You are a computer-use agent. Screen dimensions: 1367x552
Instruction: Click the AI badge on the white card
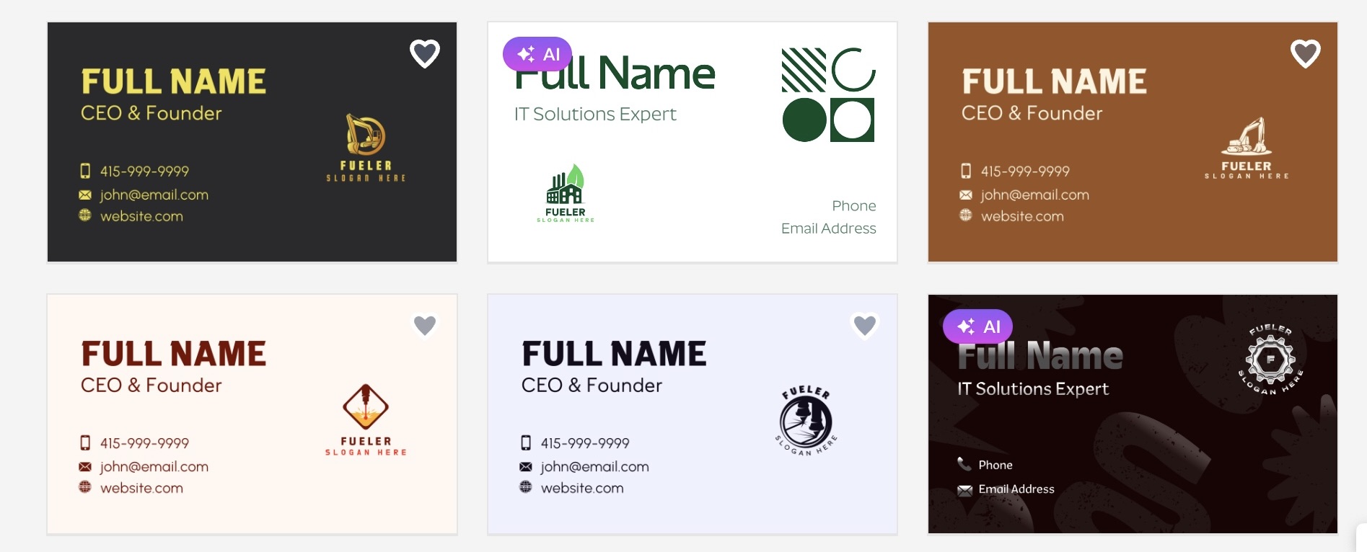click(x=537, y=54)
